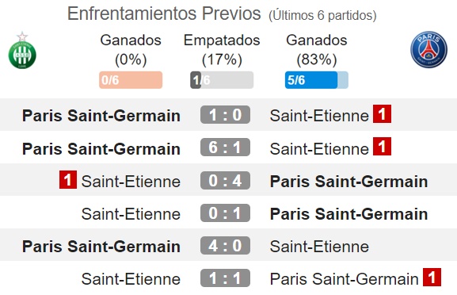Open the 6 : 1 score badge

click(225, 147)
